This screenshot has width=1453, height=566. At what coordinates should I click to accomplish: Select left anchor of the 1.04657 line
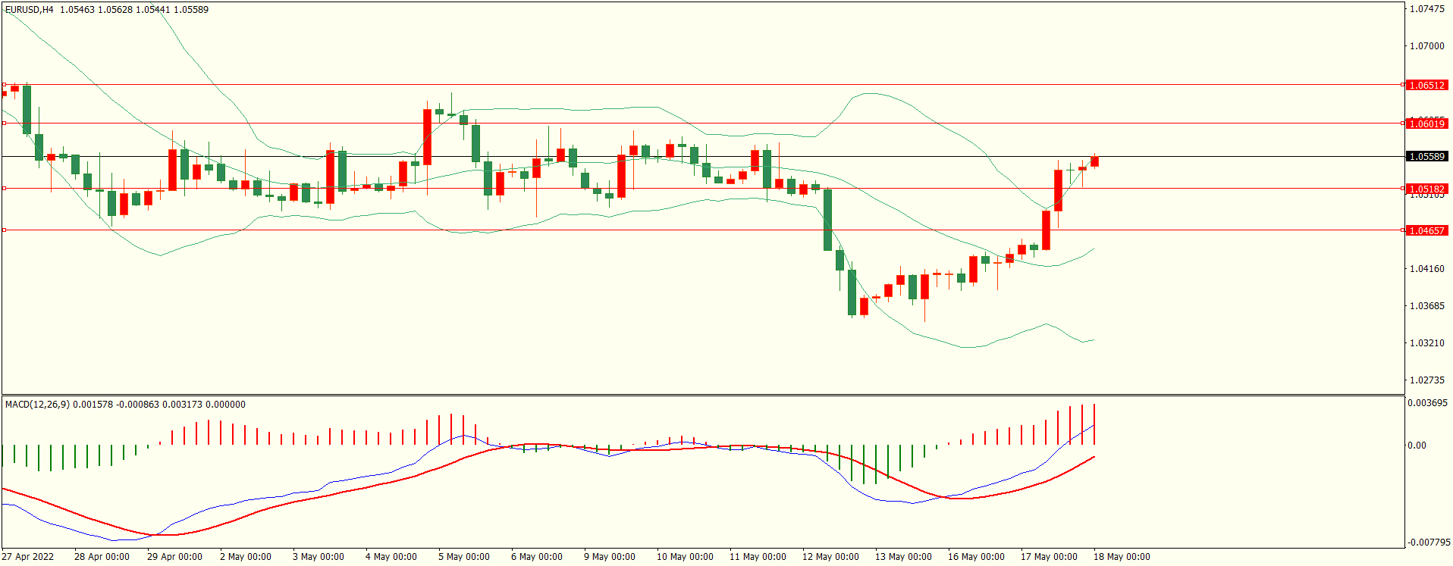4,230
